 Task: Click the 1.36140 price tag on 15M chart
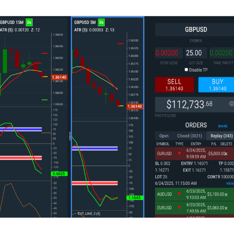point(59,77)
